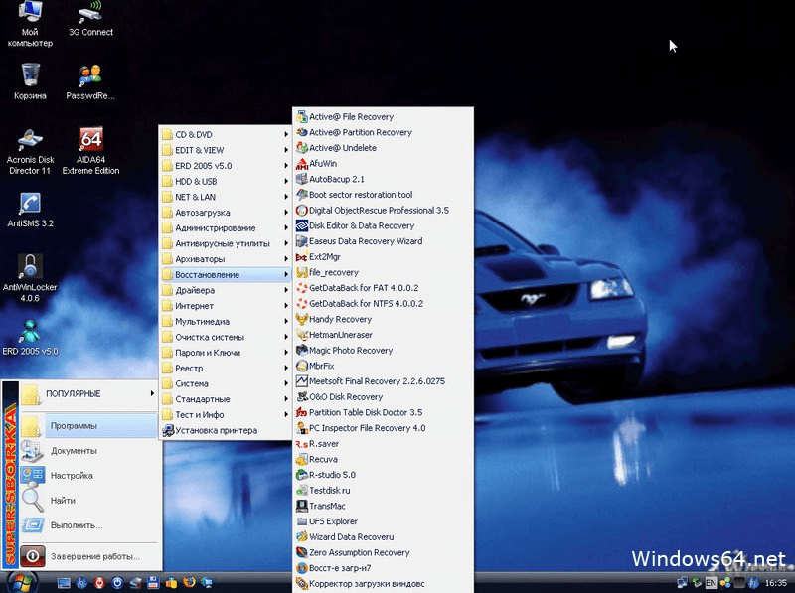This screenshot has width=795, height=593.
Task: Click the AfuWin AMI icon
Action: pos(302,164)
